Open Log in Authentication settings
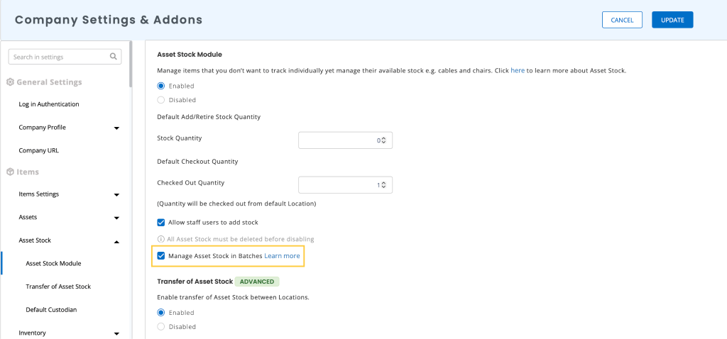Viewport: 727px width, 339px height. 49,104
